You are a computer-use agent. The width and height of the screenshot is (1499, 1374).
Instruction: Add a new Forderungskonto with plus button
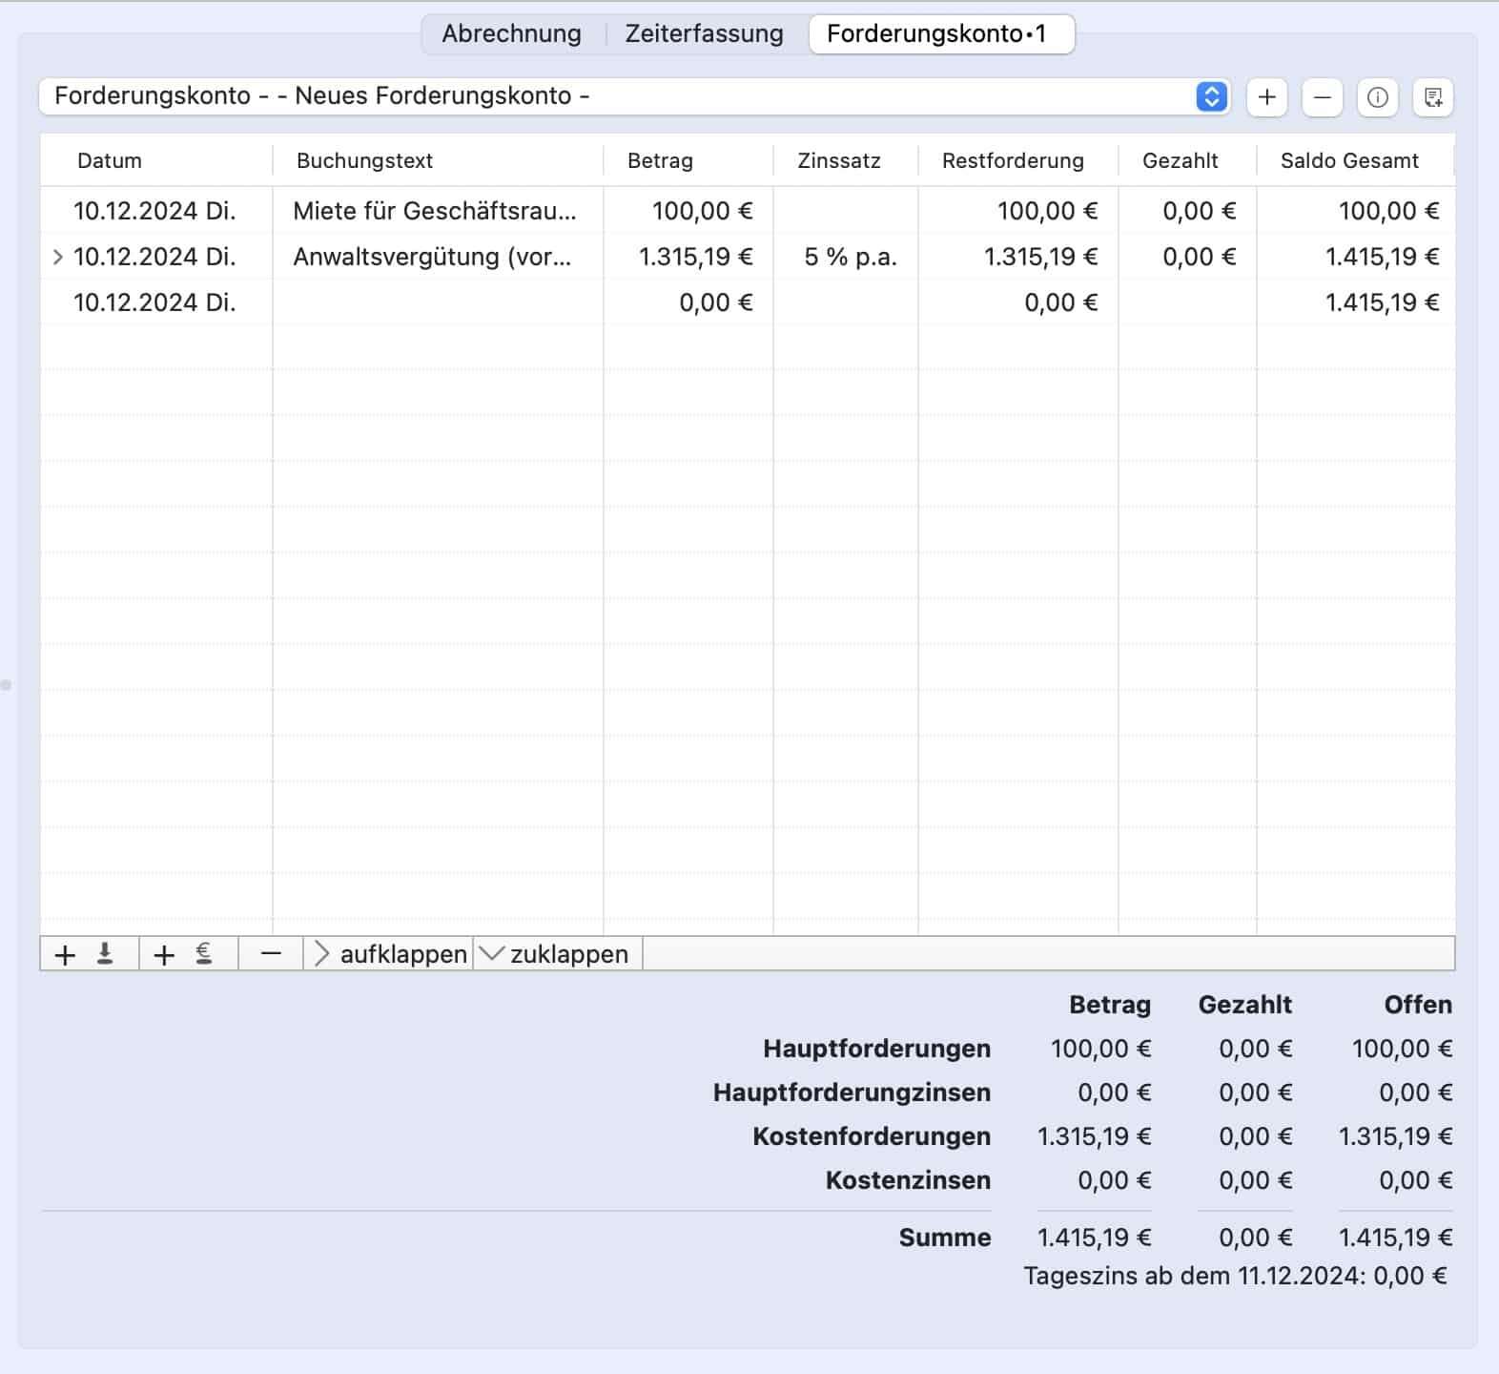point(1266,96)
